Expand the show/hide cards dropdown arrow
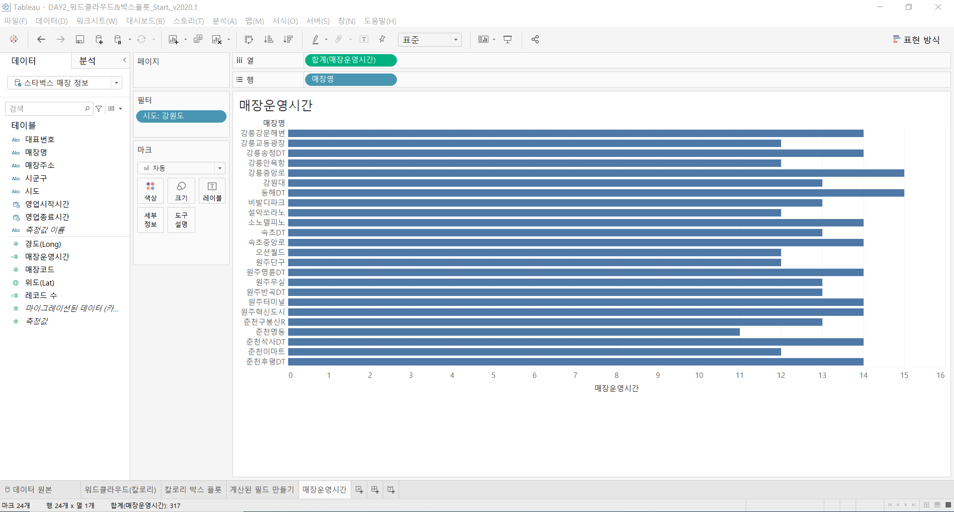The image size is (954, 512). pyautogui.click(x=494, y=40)
